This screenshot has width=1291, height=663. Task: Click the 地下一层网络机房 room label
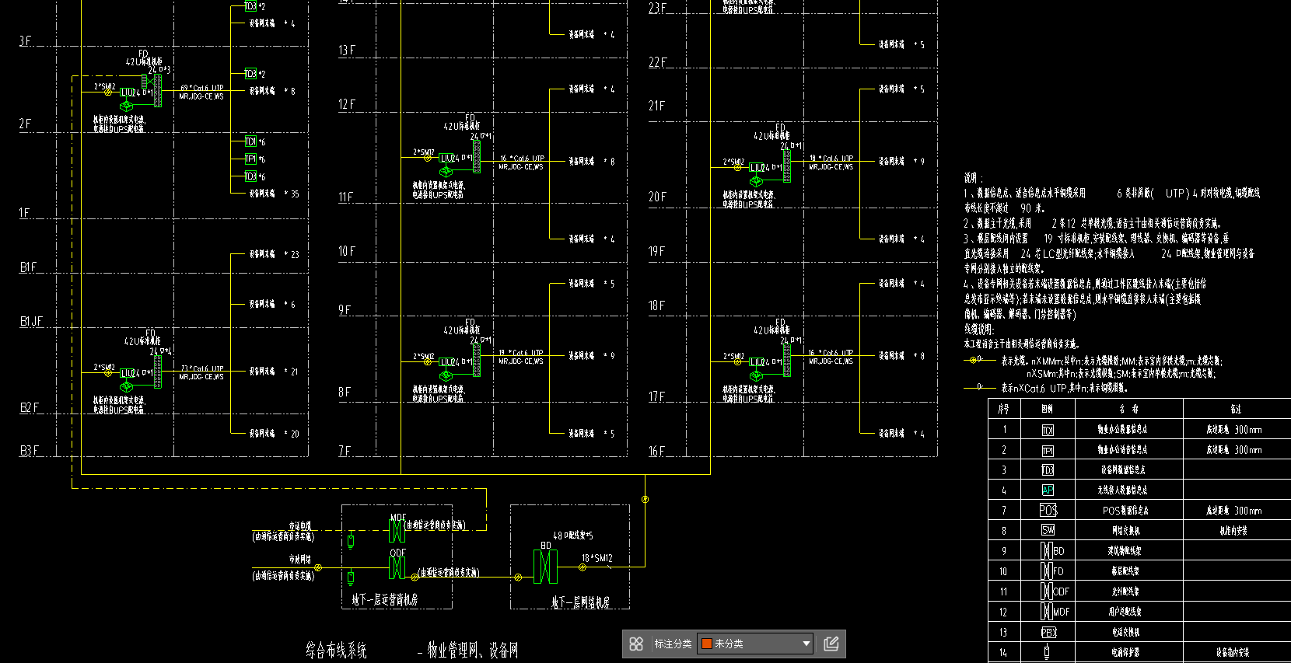pyautogui.click(x=581, y=602)
